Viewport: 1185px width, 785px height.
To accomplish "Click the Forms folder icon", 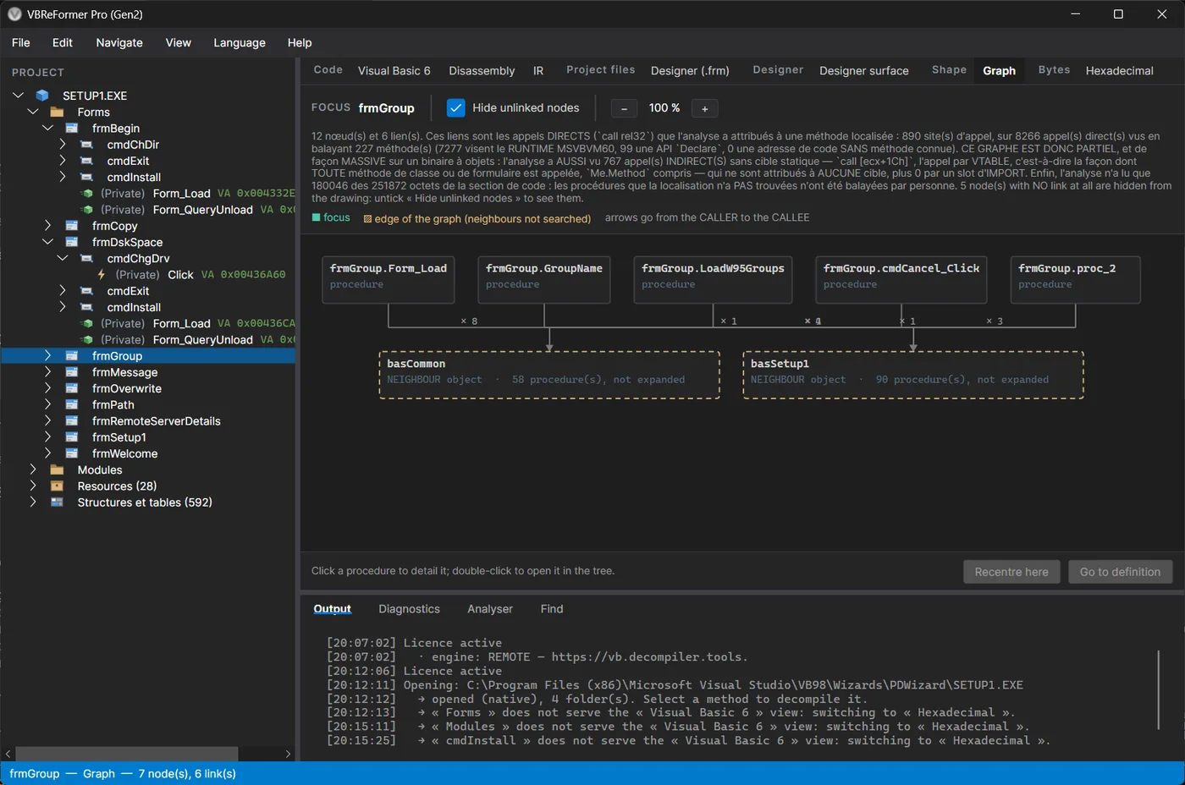I will pyautogui.click(x=57, y=112).
